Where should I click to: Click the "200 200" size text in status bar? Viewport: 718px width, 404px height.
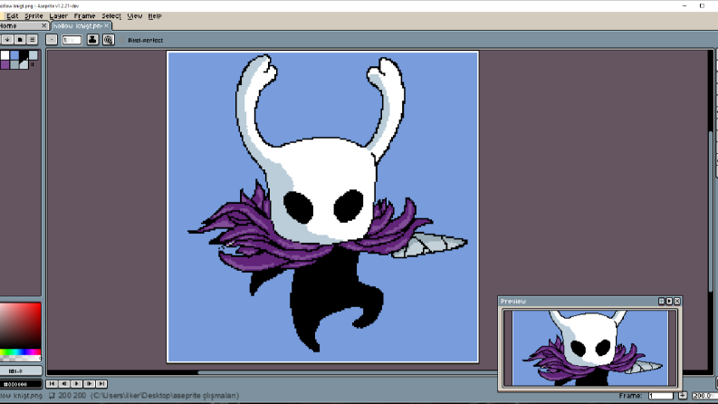pyautogui.click(x=72, y=395)
